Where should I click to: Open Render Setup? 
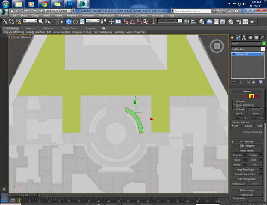[x=239, y=21]
